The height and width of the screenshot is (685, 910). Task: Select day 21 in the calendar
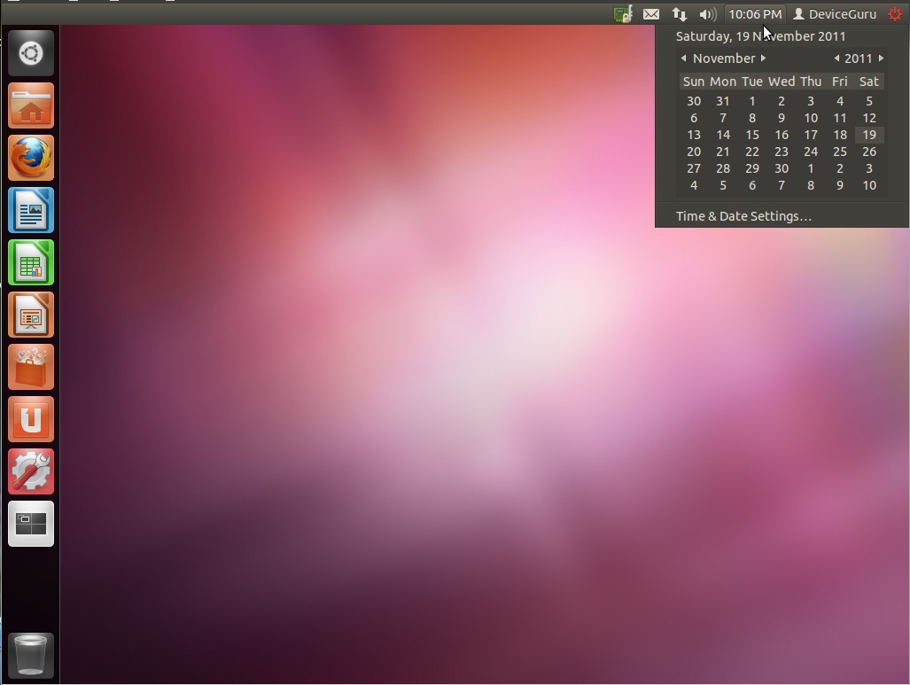point(722,152)
